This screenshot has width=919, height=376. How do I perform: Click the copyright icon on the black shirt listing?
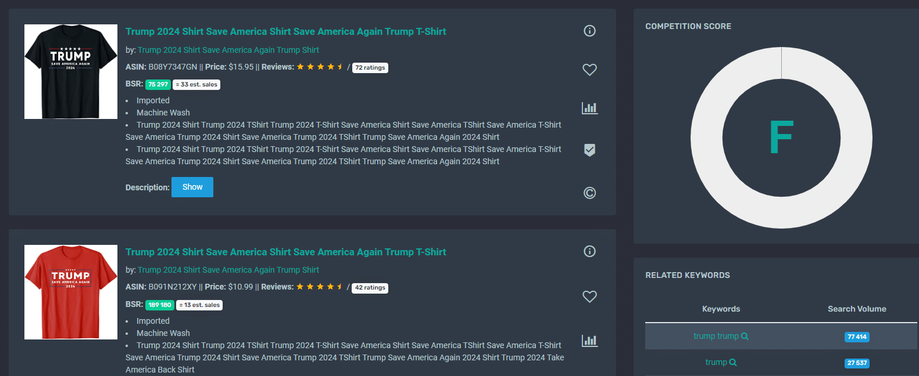click(589, 193)
